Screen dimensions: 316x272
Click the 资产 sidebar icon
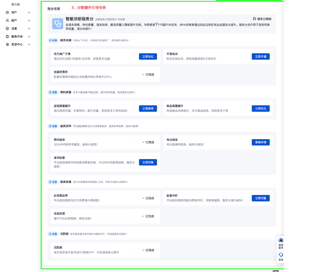7,12
